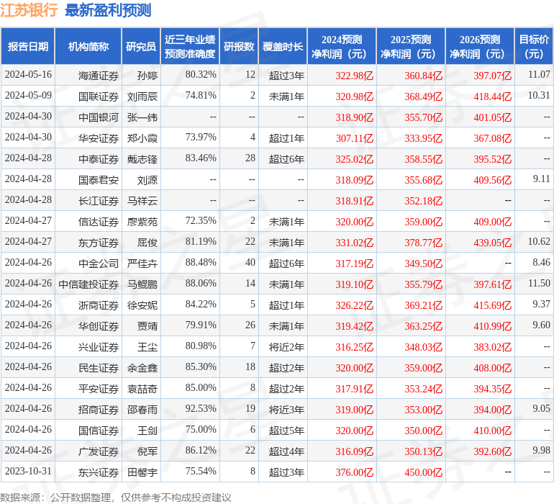This screenshot has height=504, width=554.
Task: Select the 研究员 column header
Action: point(141,46)
